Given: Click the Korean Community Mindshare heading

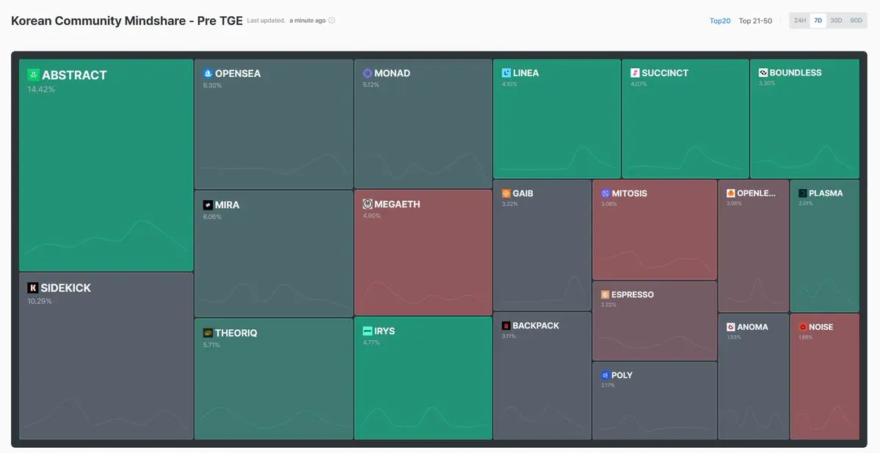Looking at the screenshot, I should point(127,21).
